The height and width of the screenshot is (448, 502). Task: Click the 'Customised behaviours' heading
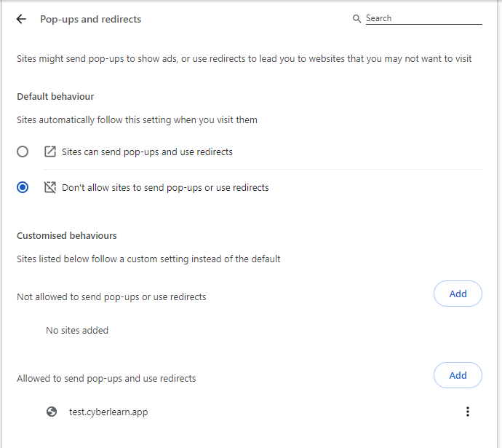tap(67, 235)
